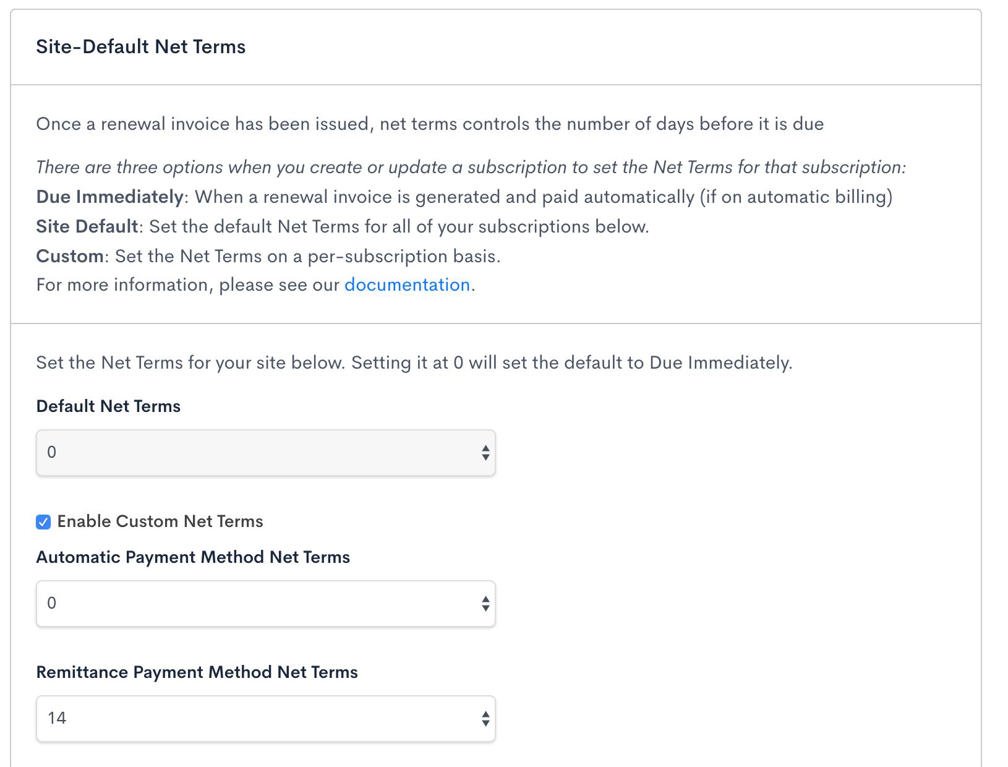Click the bold Due Immediately term
This screenshot has height=767, width=1008.
click(x=110, y=197)
